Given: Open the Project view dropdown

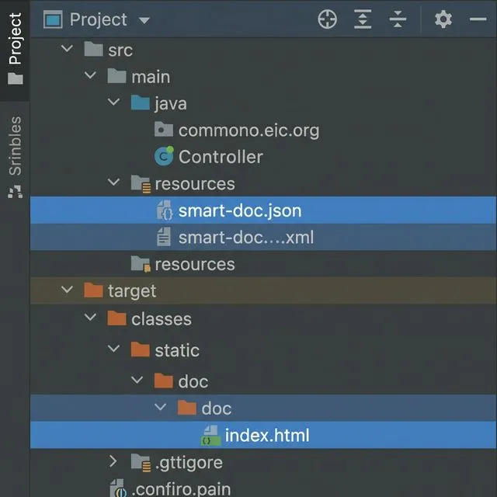Looking at the screenshot, I should tap(144, 19).
